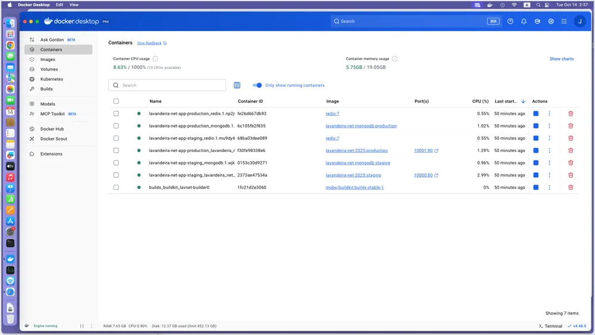The width and height of the screenshot is (595, 335).
Task: Delete the production redis container
Action: (571, 113)
